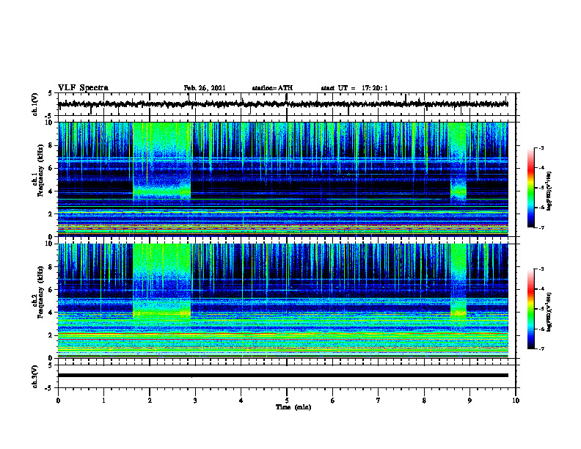The height and width of the screenshot is (449, 581).
Task: Click the ch.2 "Frequency (kHz)" axis label
Action: point(40,292)
